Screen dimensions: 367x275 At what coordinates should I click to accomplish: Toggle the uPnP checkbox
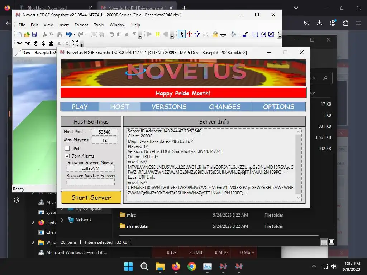click(x=67, y=148)
